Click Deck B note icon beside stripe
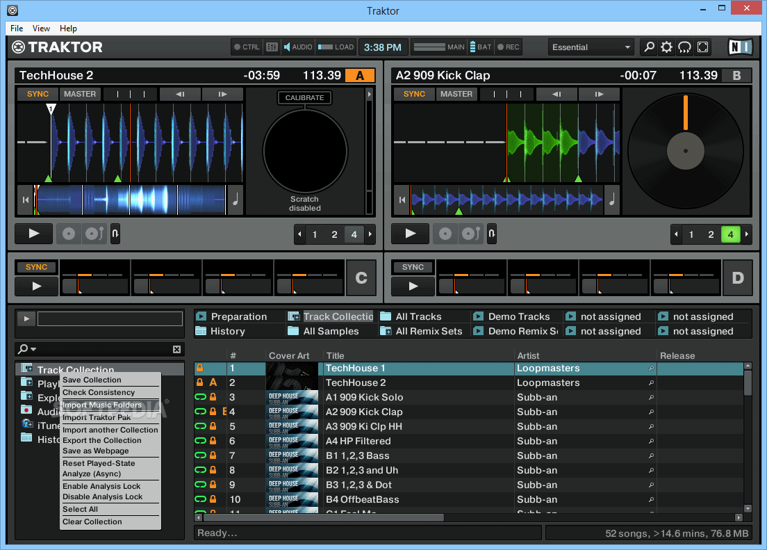 [612, 200]
